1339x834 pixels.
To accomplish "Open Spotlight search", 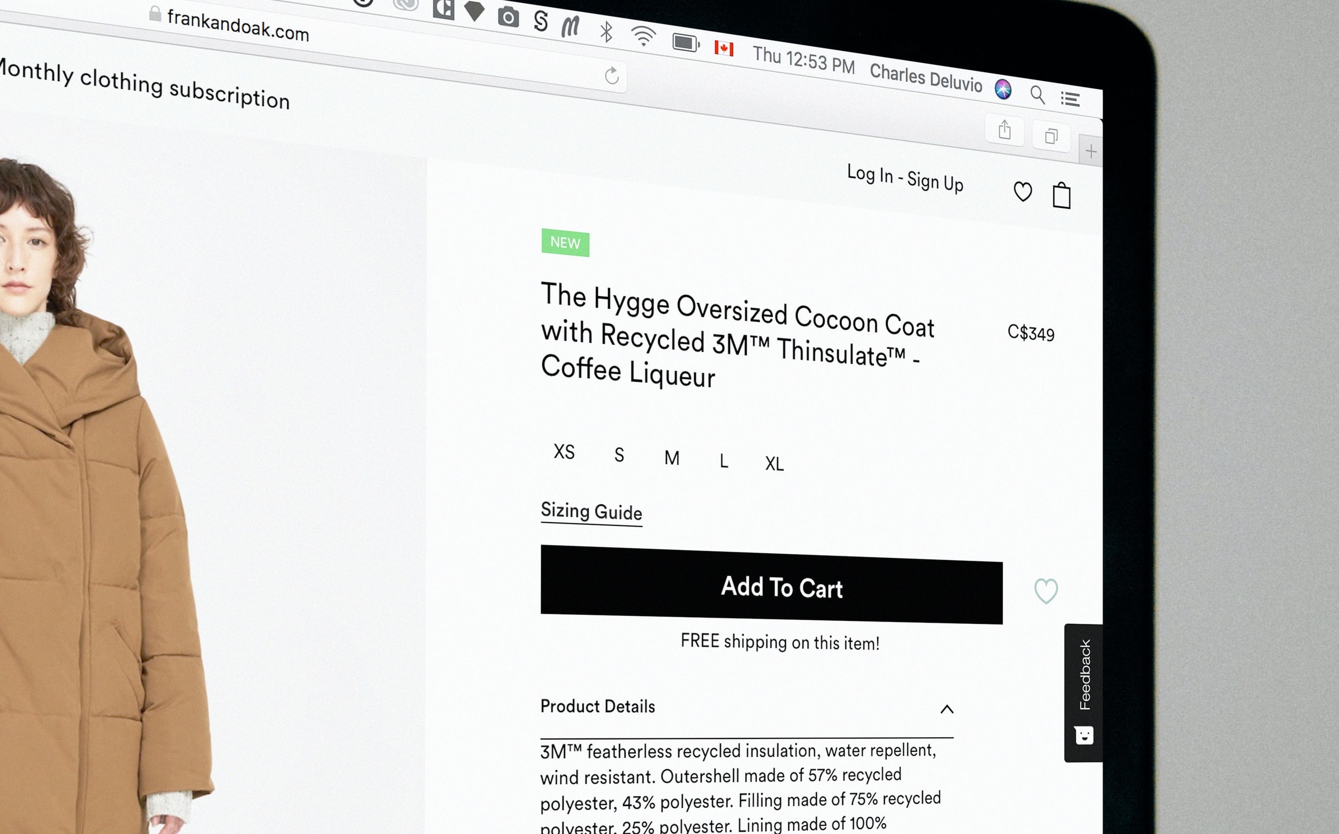I will click(x=1037, y=94).
